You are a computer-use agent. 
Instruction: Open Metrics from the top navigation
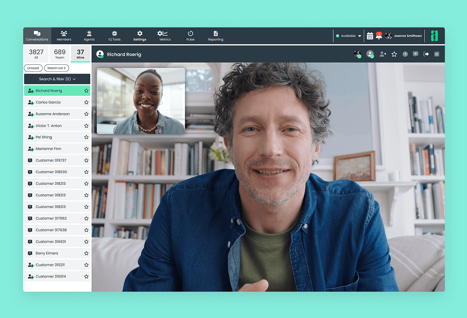click(x=165, y=36)
